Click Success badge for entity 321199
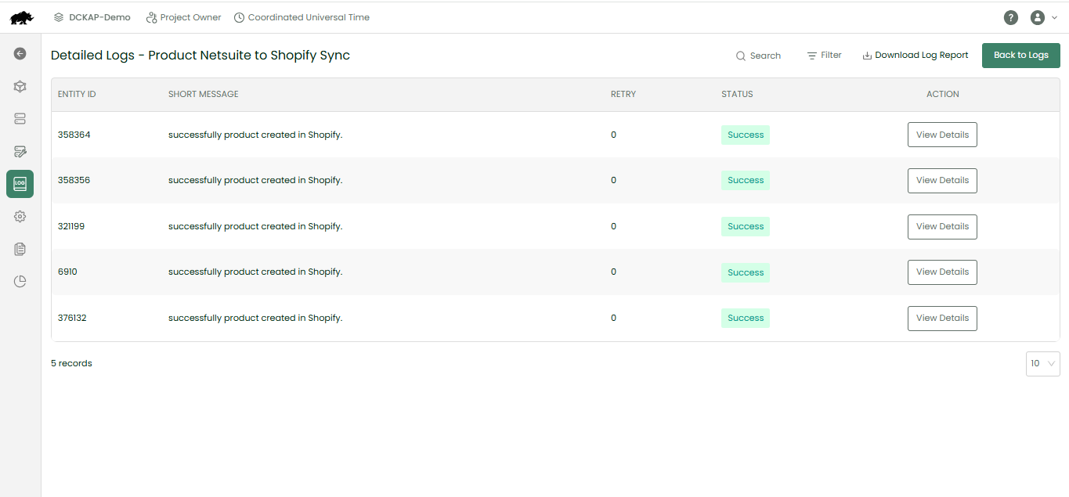 [746, 227]
